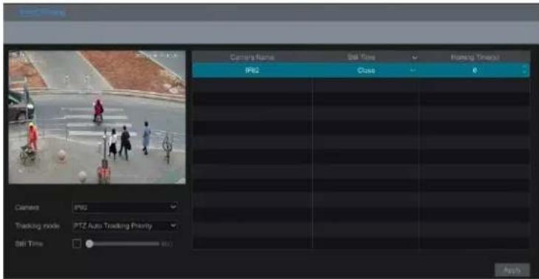Select the IPC2 camera name cell in the table
The image size is (539, 279).
pos(252,71)
